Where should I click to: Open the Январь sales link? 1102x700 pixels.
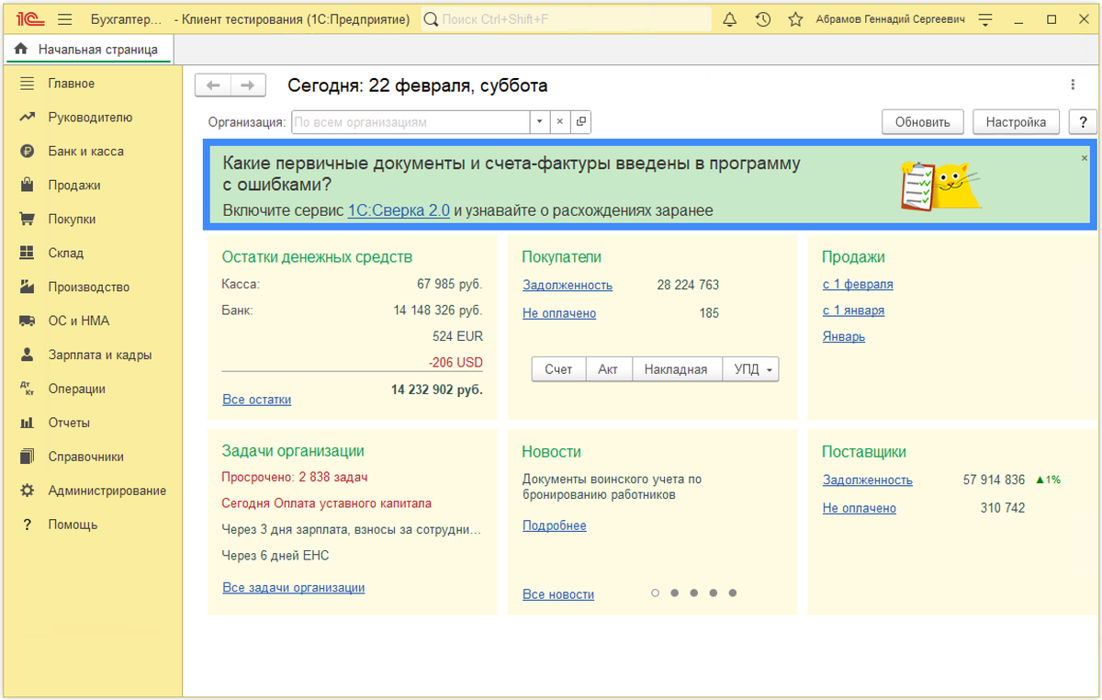(844, 337)
